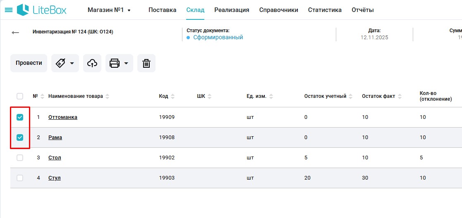Toggle the select-all header checkbox

20,96
